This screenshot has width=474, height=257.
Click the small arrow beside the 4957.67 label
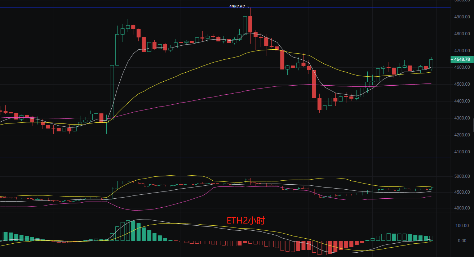[x=248, y=7]
